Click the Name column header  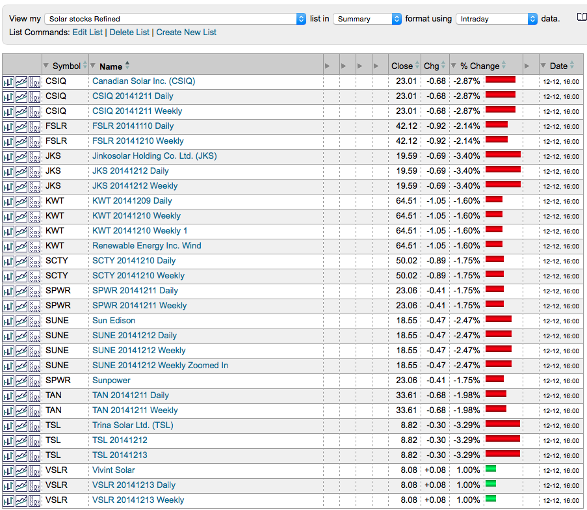(x=111, y=66)
